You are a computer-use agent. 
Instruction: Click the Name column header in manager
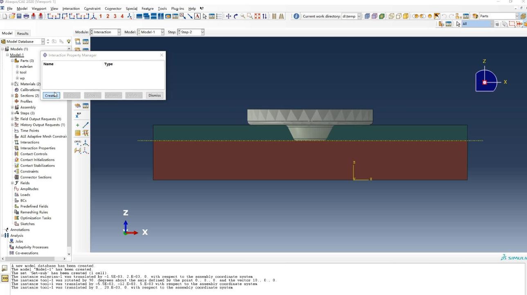coord(48,64)
